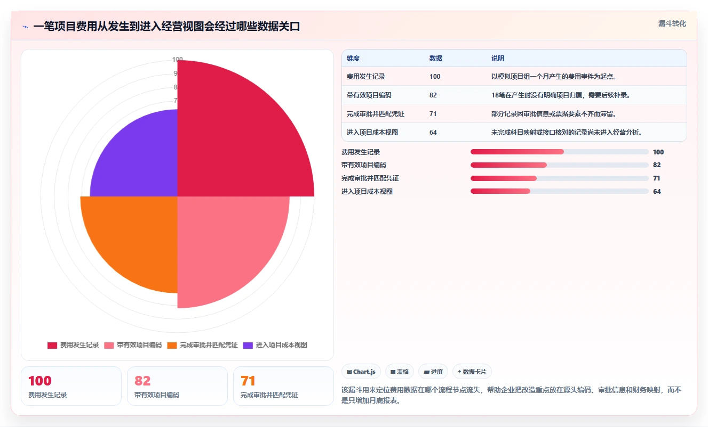Click the 漏斗转化 label in the header

[x=672, y=24]
